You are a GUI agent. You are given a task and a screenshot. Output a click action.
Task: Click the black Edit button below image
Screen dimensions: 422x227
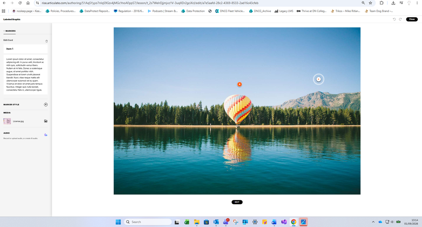[x=237, y=202]
